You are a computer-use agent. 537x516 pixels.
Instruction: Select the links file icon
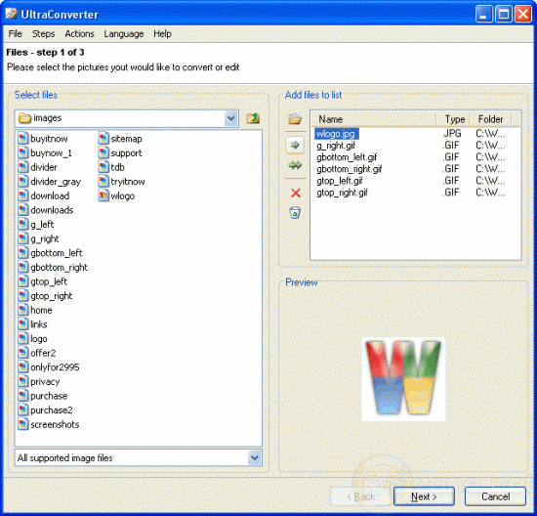pyautogui.click(x=23, y=324)
